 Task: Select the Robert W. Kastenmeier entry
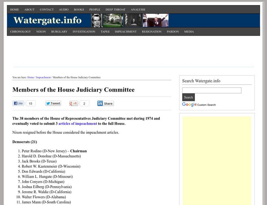[51, 166]
